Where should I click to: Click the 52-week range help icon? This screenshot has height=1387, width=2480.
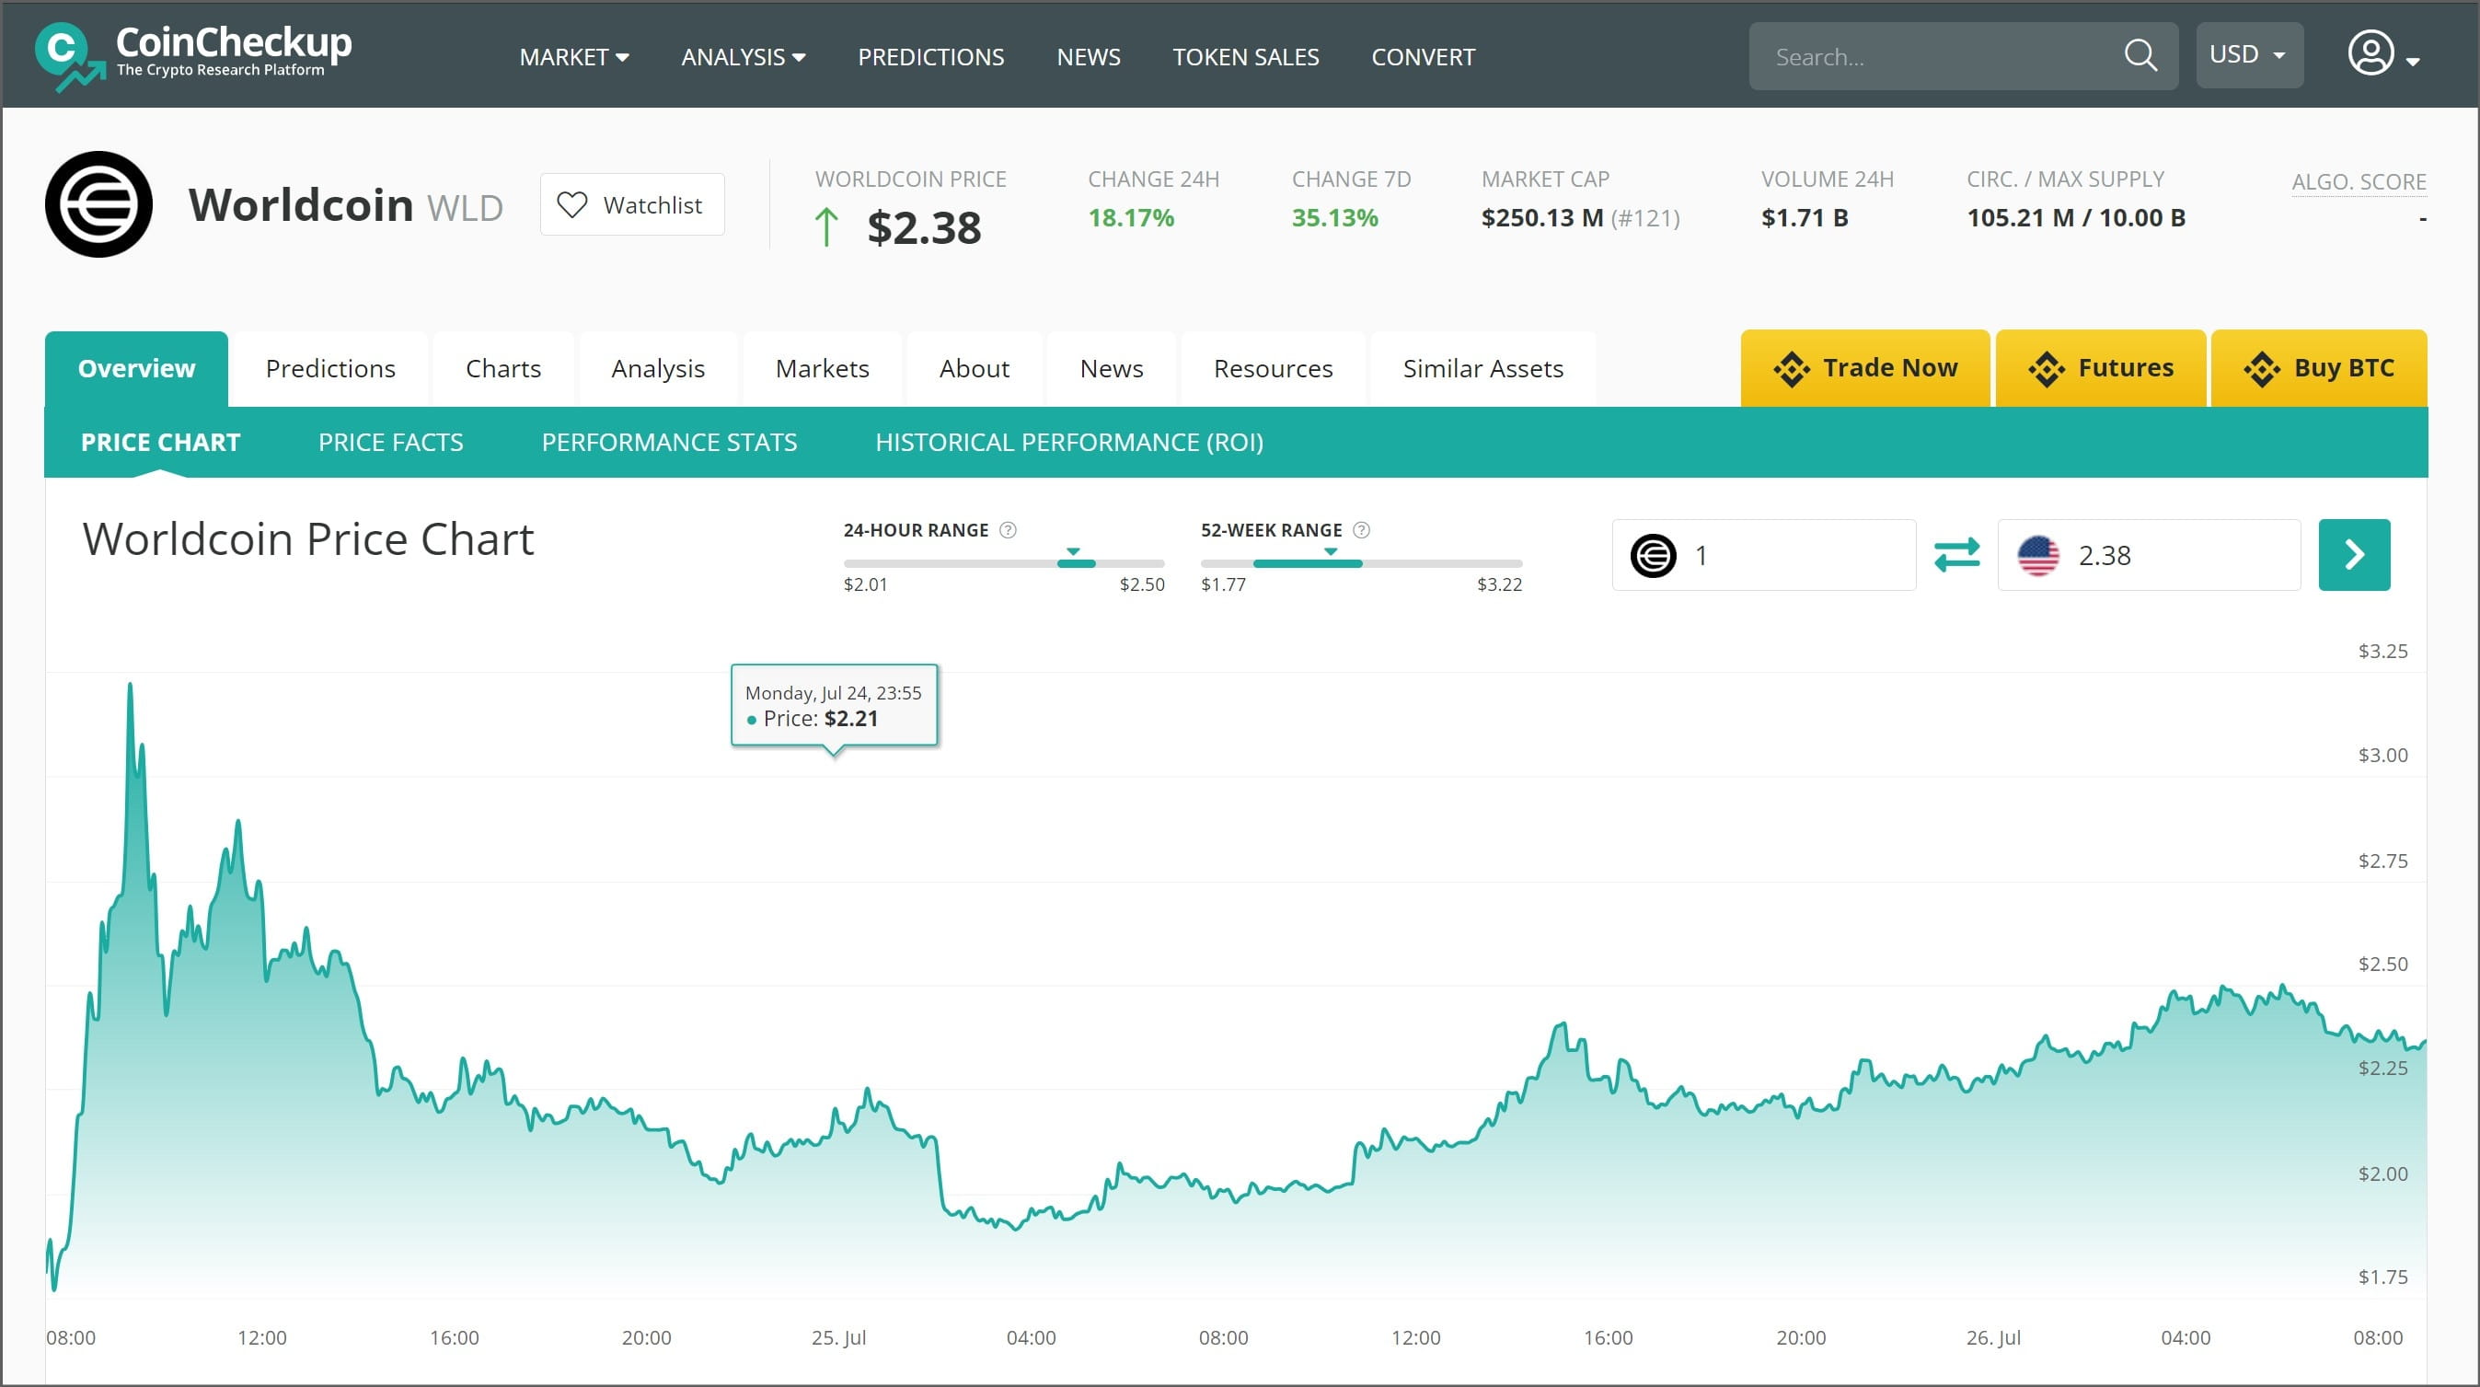(x=1361, y=530)
